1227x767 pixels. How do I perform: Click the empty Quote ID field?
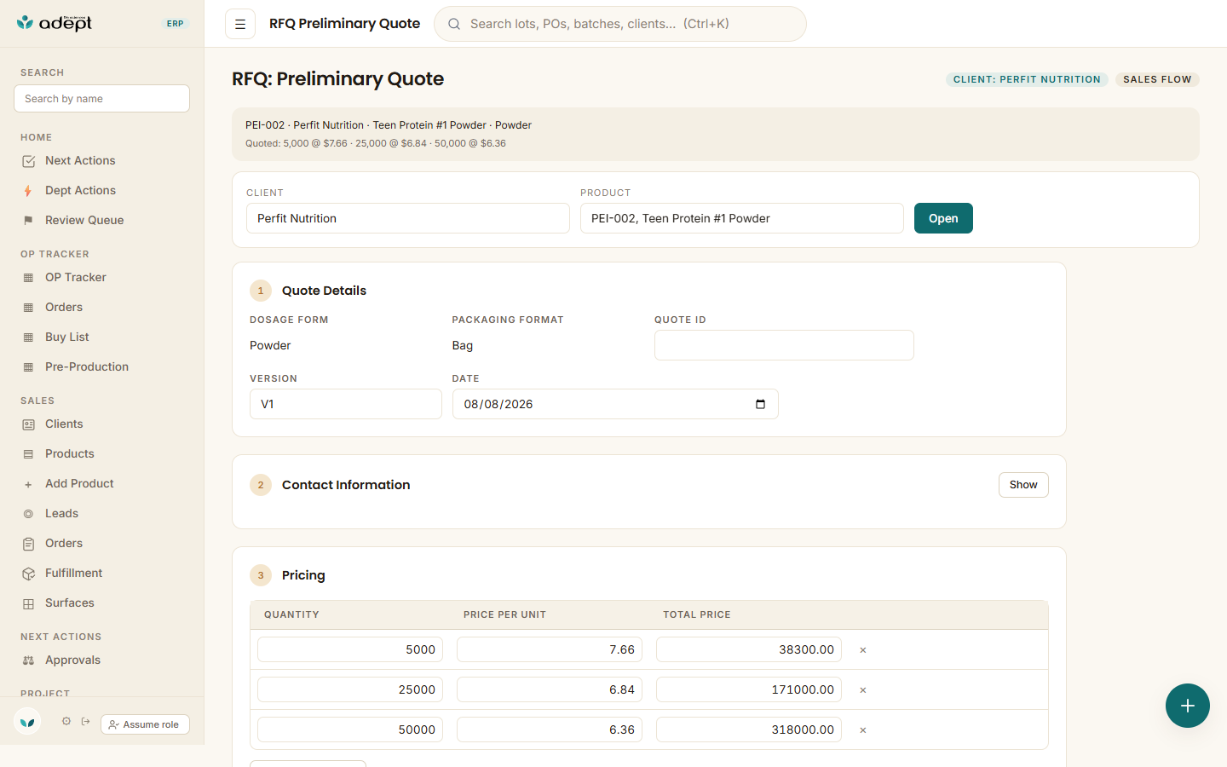point(784,345)
